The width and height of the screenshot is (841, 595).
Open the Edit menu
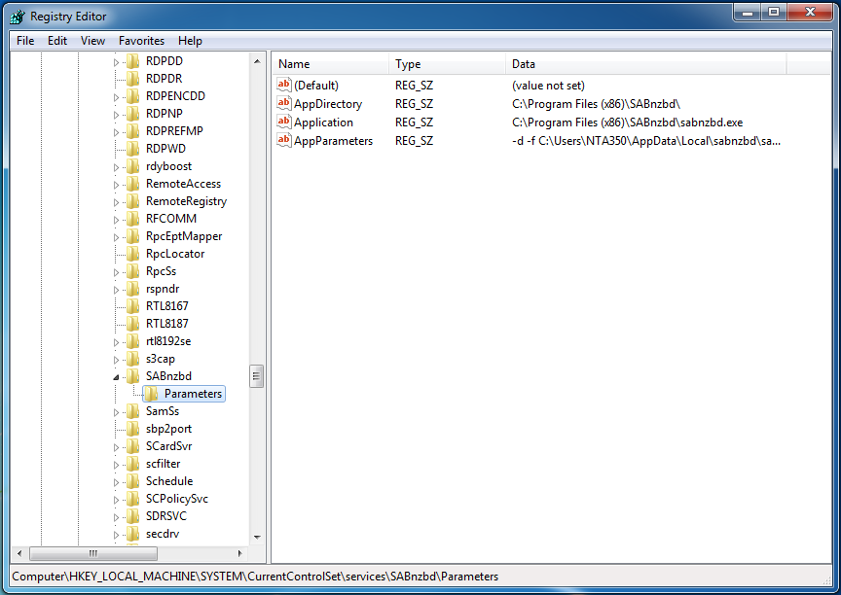click(x=56, y=41)
